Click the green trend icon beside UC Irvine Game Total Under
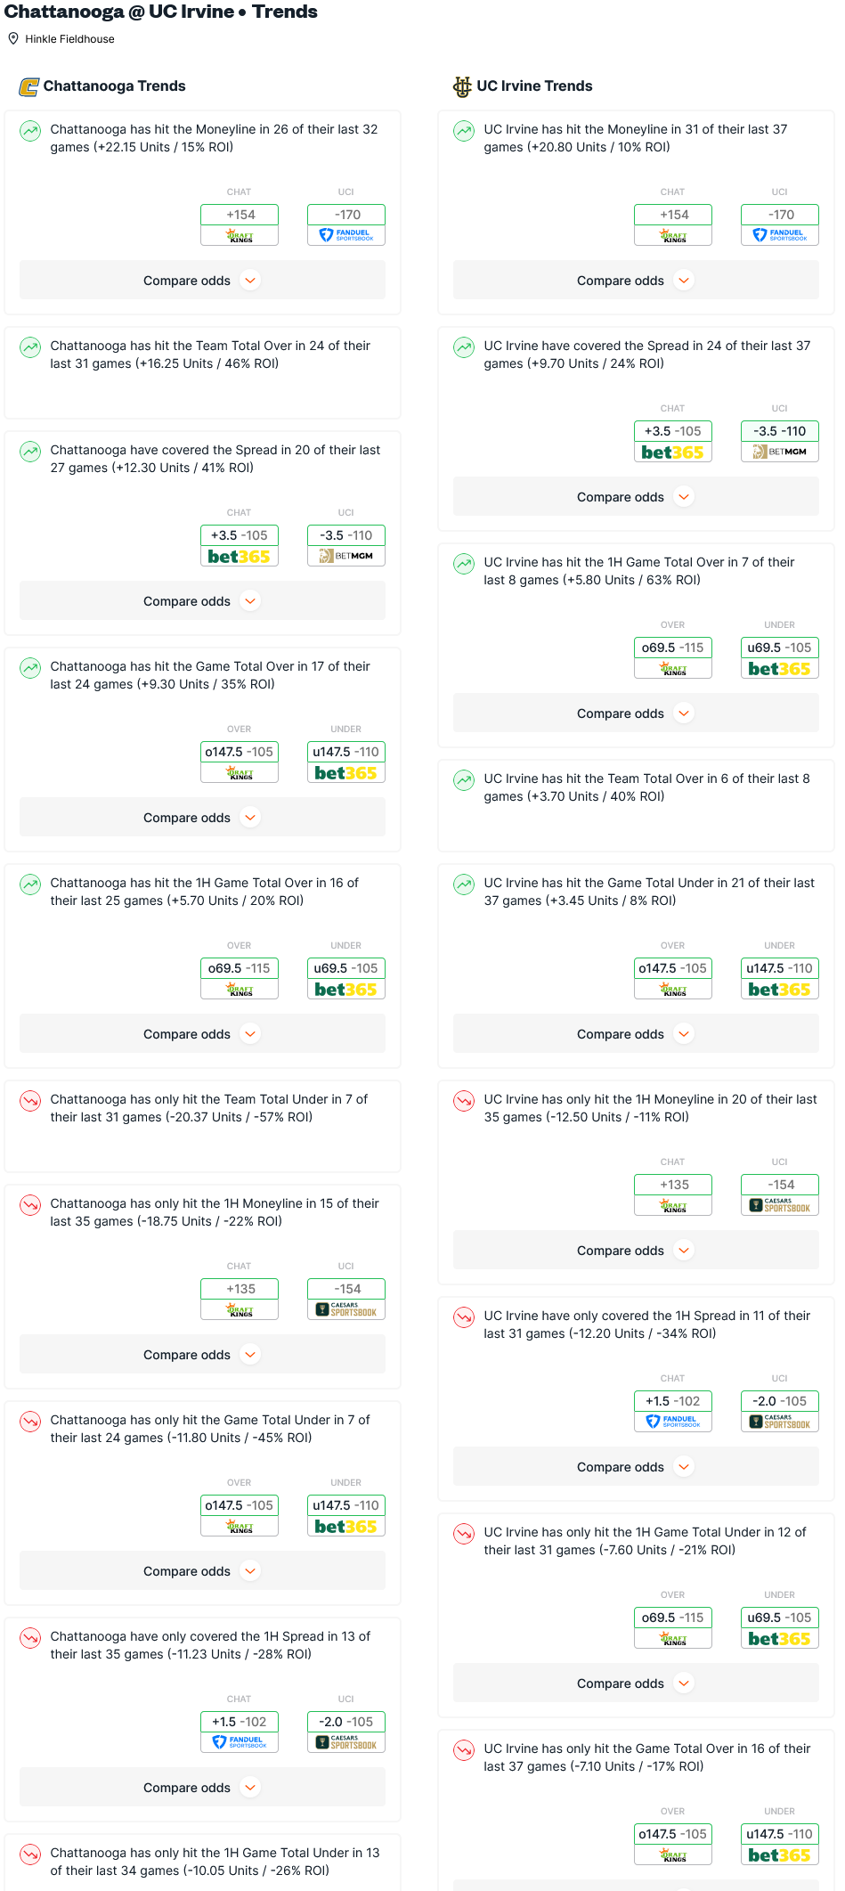This screenshot has height=1891, width=845. 464,884
